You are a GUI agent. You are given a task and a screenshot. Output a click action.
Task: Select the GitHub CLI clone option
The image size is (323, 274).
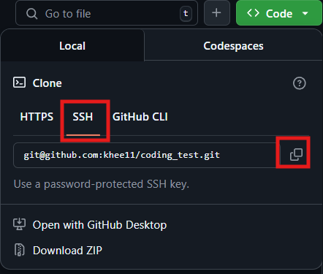(x=140, y=117)
